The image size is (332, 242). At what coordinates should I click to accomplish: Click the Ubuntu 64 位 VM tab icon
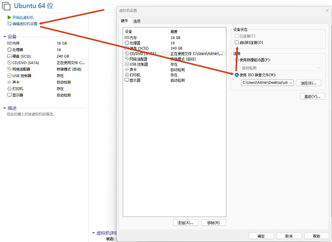click(6, 6)
